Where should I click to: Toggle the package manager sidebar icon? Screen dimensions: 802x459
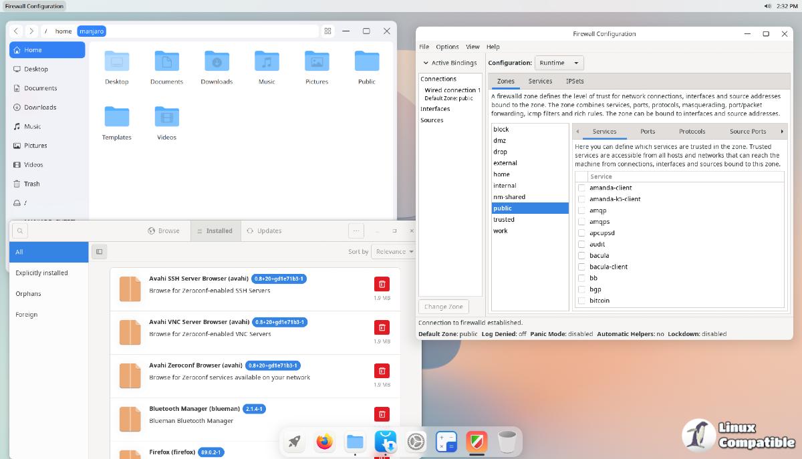click(100, 252)
